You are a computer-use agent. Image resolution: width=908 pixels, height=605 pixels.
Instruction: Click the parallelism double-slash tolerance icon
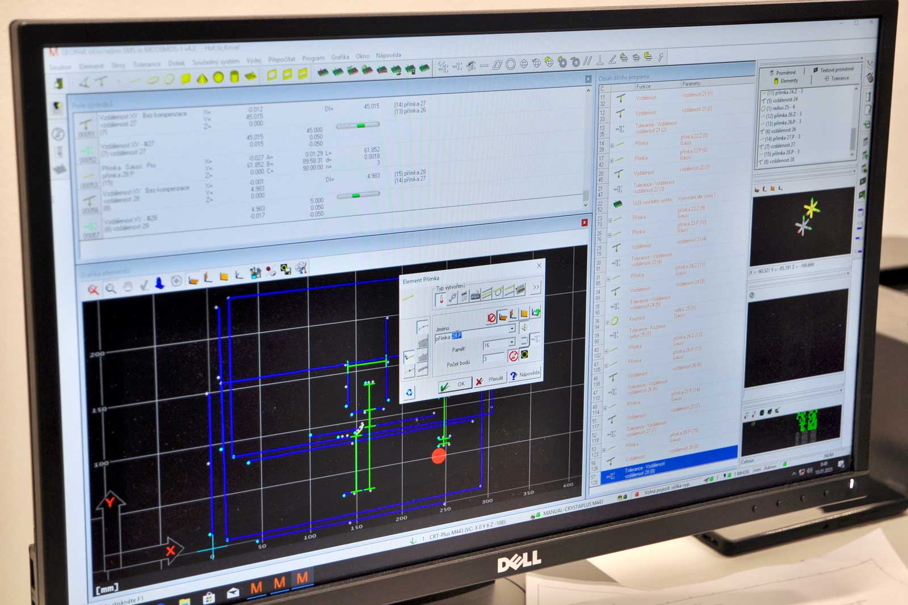[587, 61]
